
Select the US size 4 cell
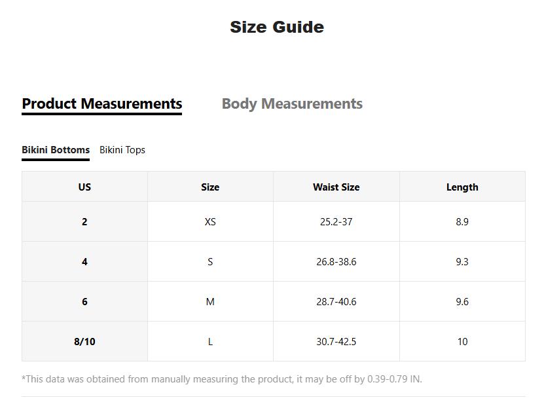(x=84, y=262)
